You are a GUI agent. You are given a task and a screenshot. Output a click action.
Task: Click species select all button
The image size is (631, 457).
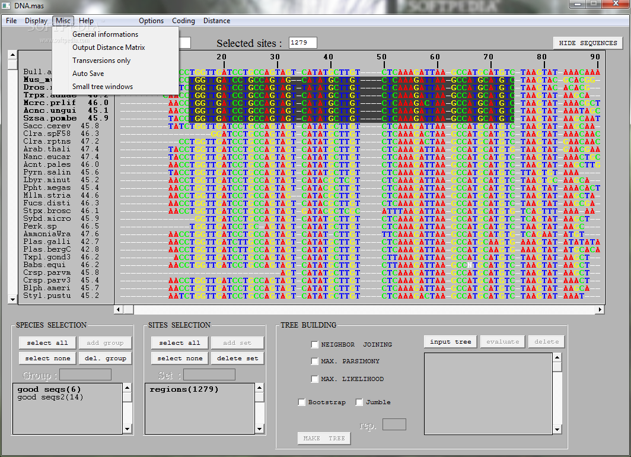(47, 342)
